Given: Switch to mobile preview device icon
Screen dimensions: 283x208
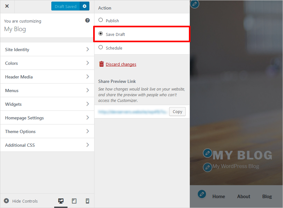Looking at the screenshot, I should click(x=87, y=201).
